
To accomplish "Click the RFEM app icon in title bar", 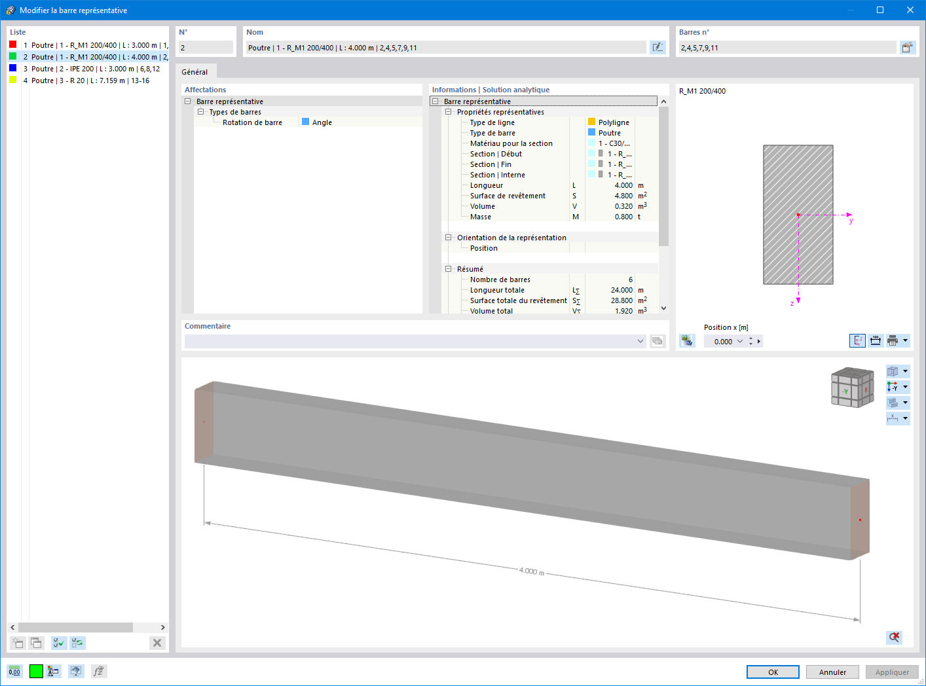I will tap(10, 10).
